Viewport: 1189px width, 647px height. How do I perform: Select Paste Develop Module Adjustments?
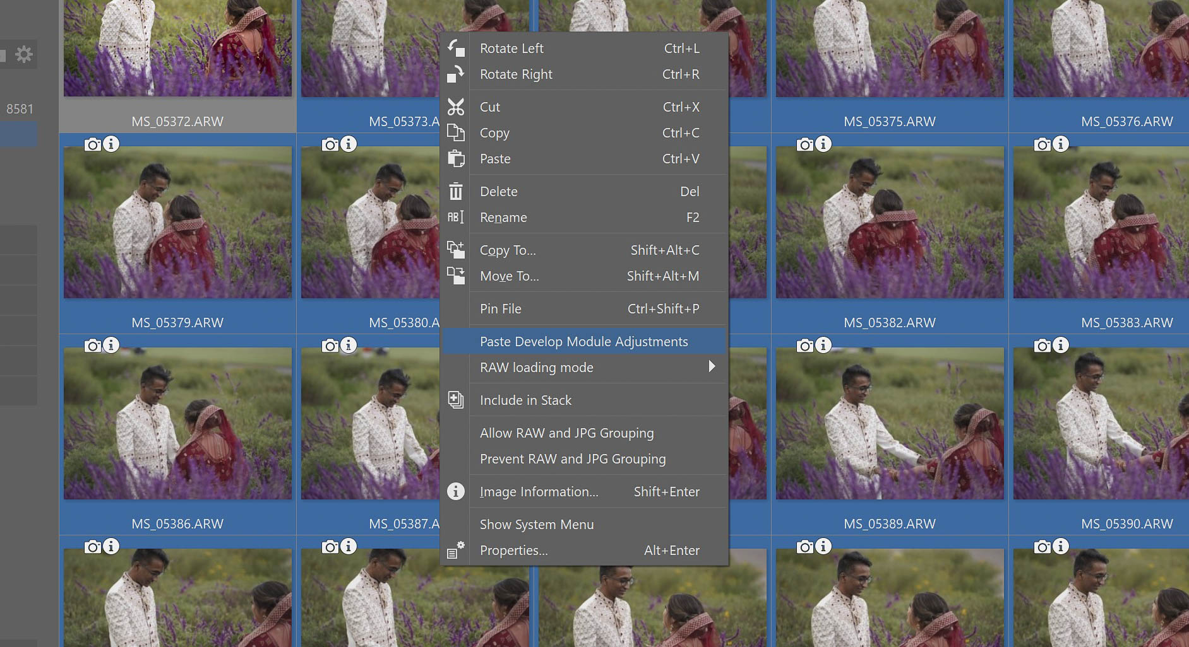(x=583, y=342)
